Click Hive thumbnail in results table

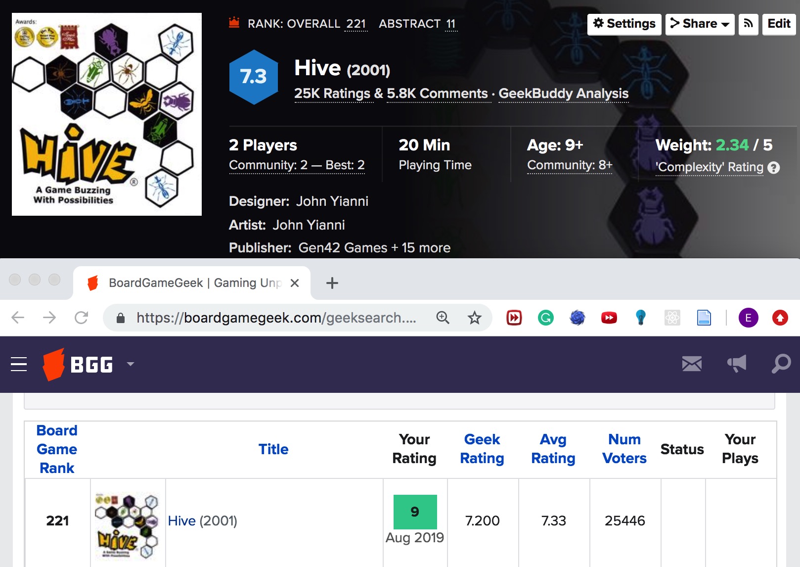pyautogui.click(x=127, y=525)
